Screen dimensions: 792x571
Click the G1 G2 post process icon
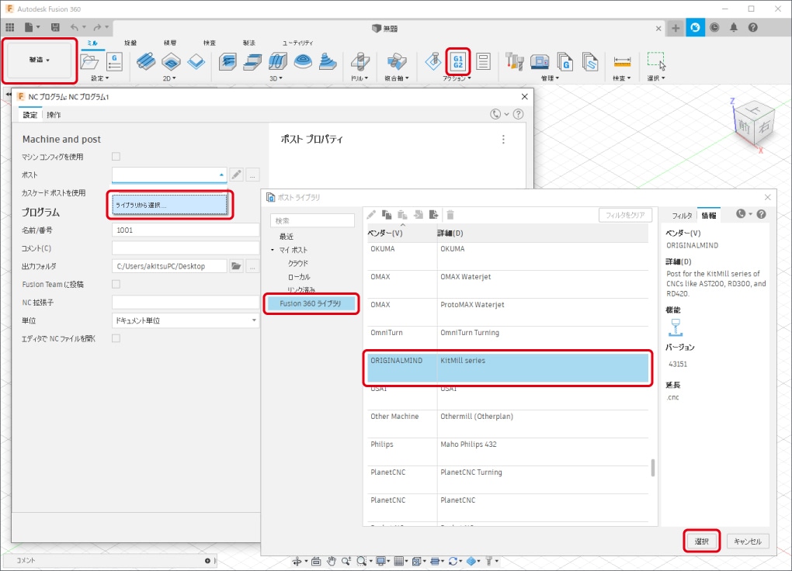pos(458,61)
